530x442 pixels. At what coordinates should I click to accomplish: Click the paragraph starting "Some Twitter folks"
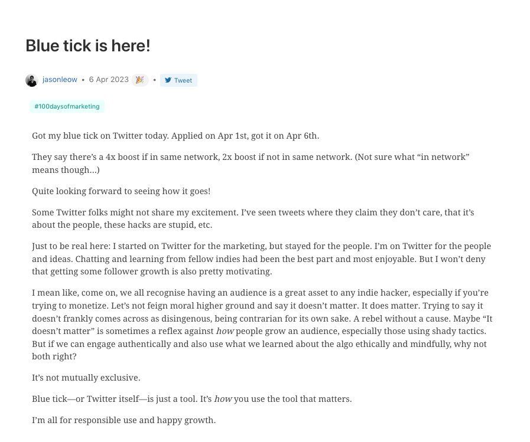pos(253,218)
